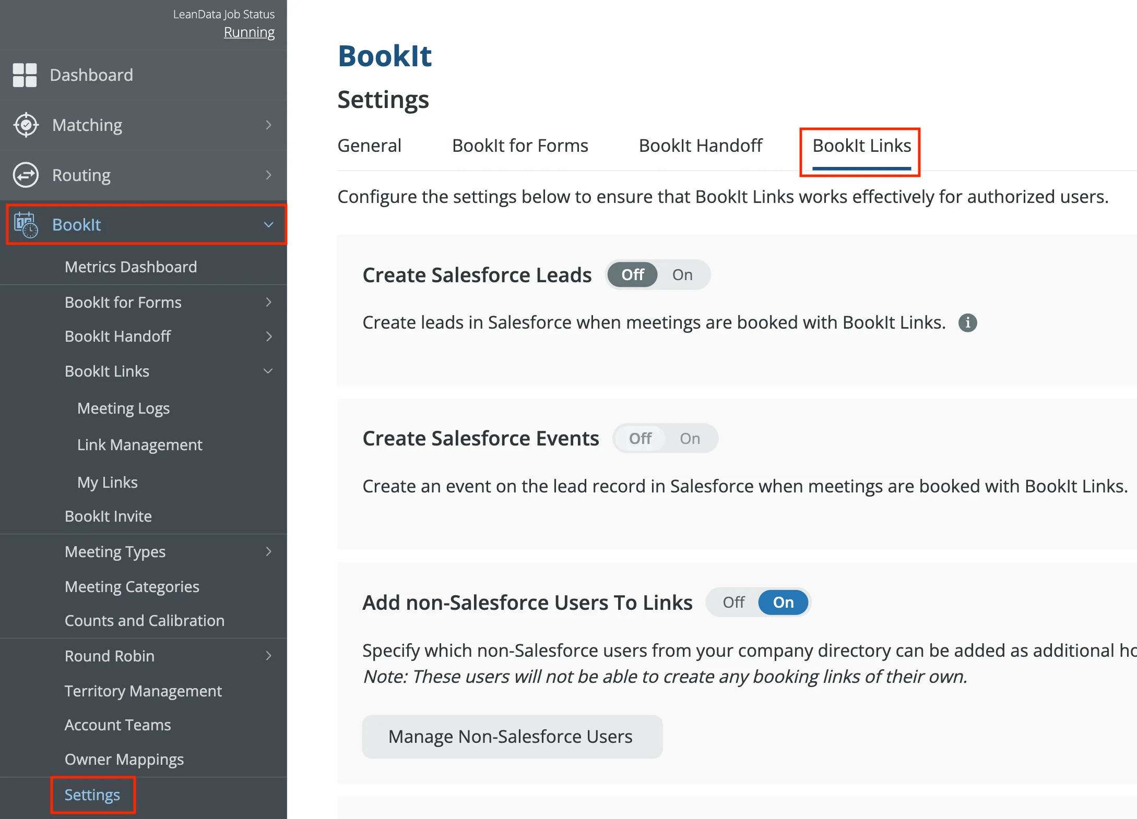The width and height of the screenshot is (1137, 819).
Task: Turn on Create Salesforce Leads
Action: point(682,275)
